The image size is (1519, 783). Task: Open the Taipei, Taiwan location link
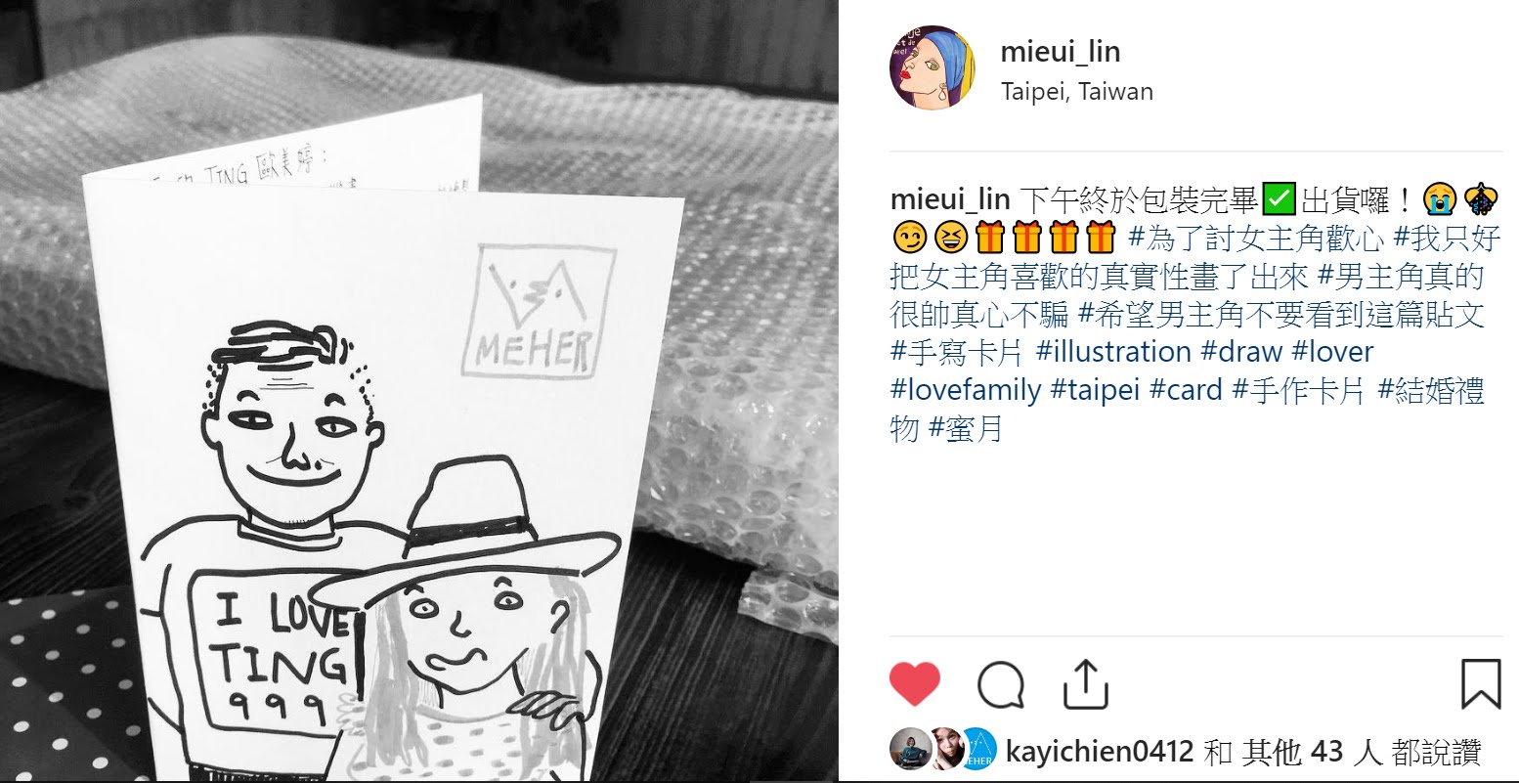1077,92
